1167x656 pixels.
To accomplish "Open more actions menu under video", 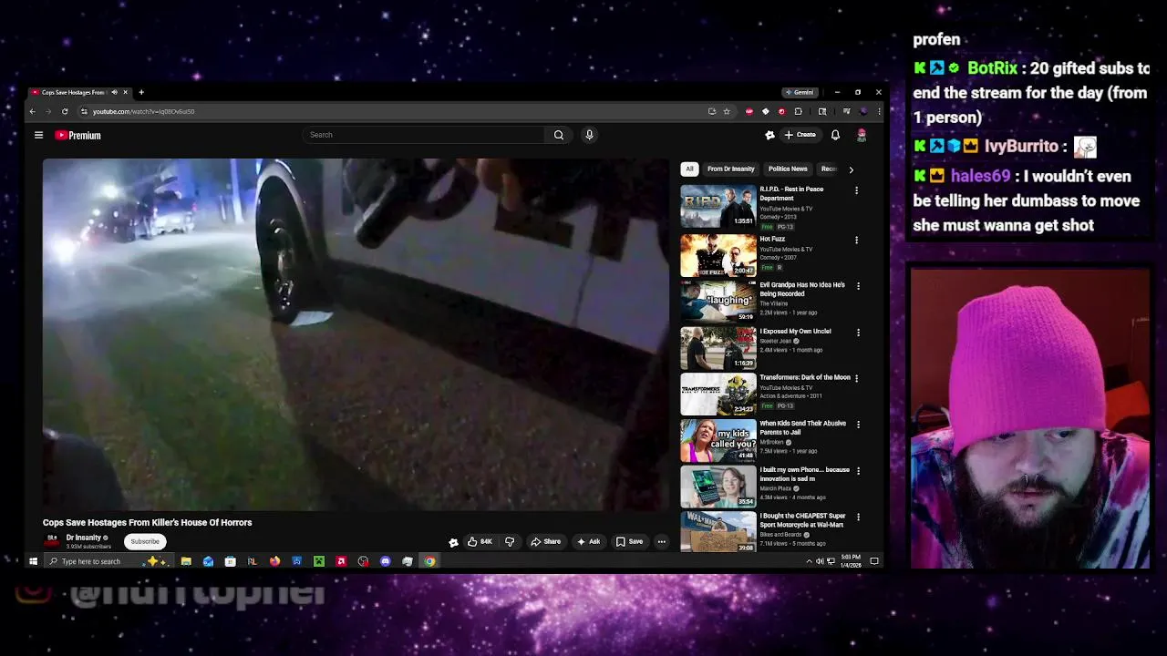I will click(662, 541).
